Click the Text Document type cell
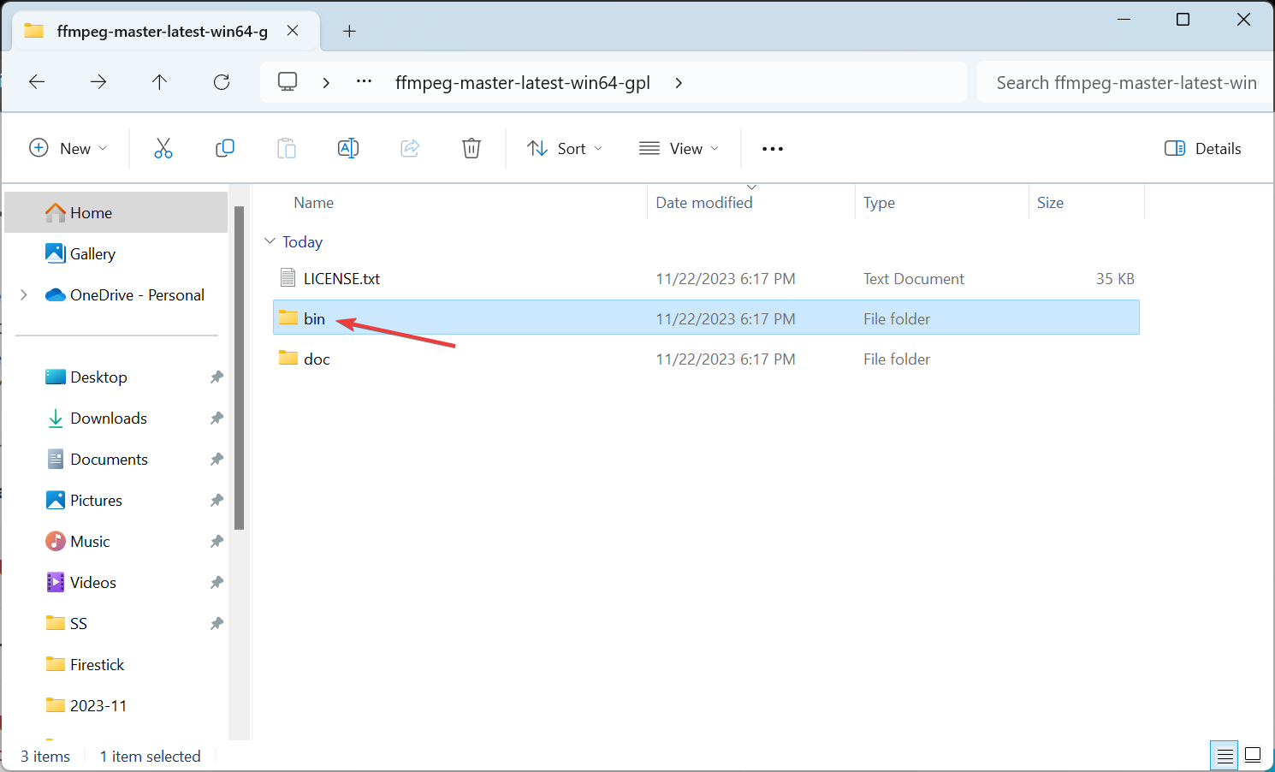 pos(913,279)
